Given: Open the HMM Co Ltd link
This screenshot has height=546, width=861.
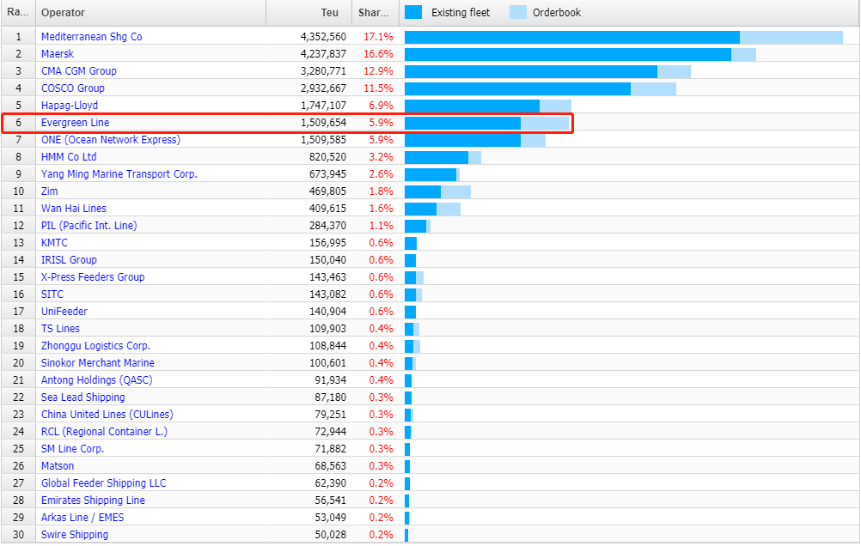Looking at the screenshot, I should point(69,157).
